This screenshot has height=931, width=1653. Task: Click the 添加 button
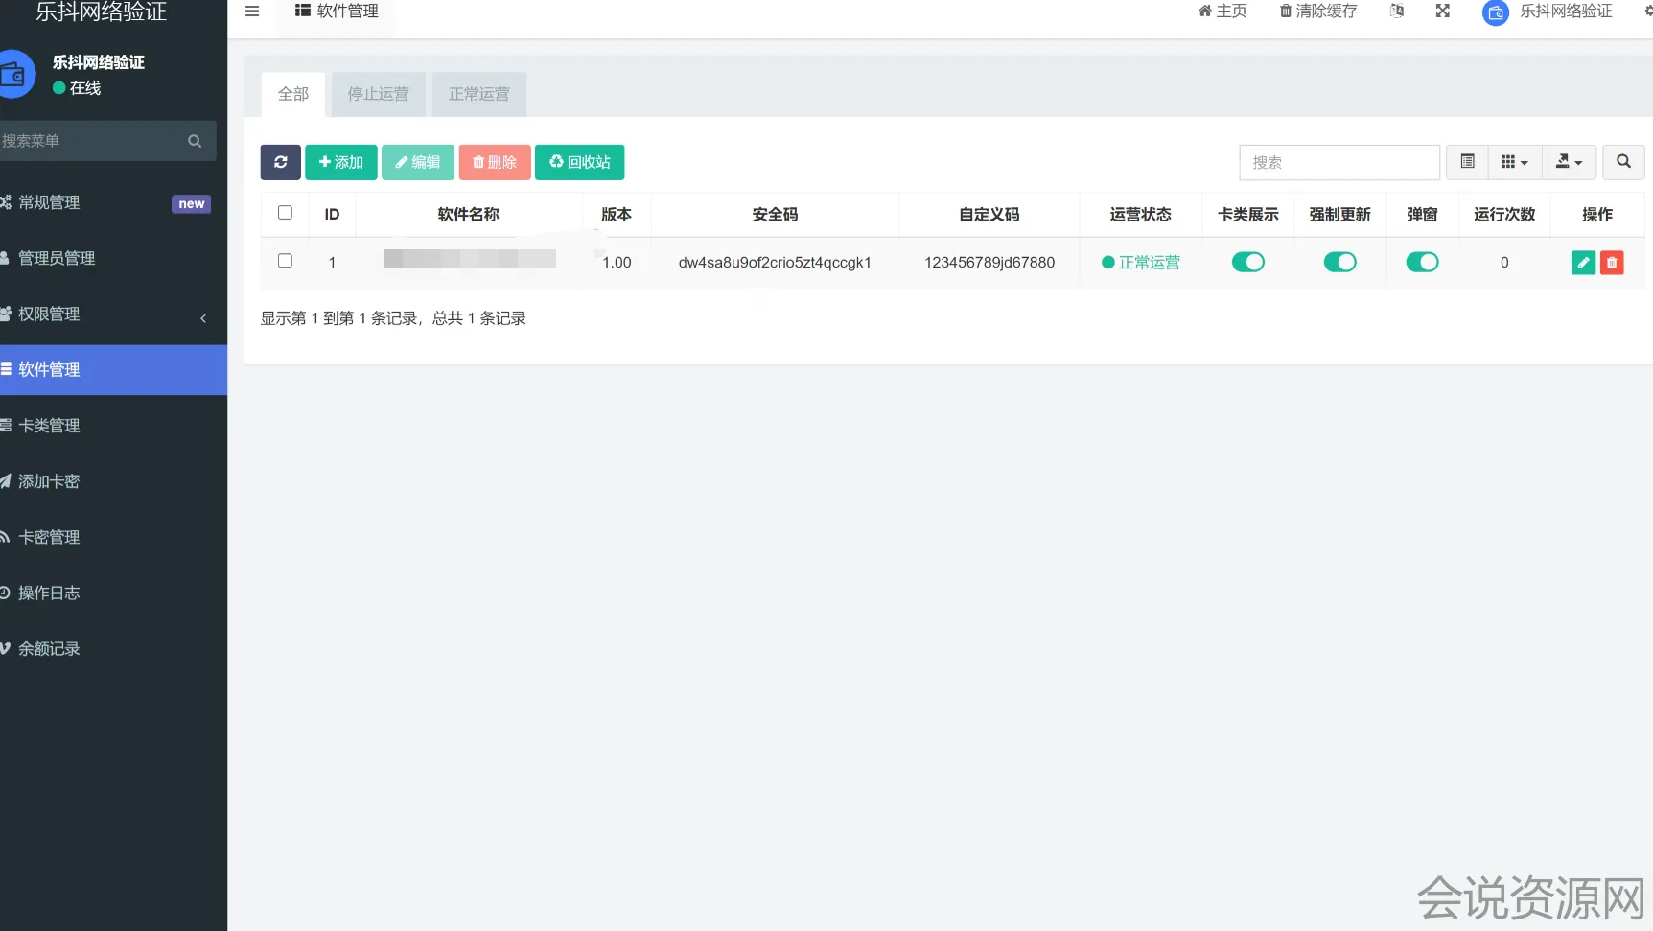tap(340, 162)
